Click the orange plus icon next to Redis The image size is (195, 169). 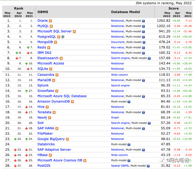[49, 48]
